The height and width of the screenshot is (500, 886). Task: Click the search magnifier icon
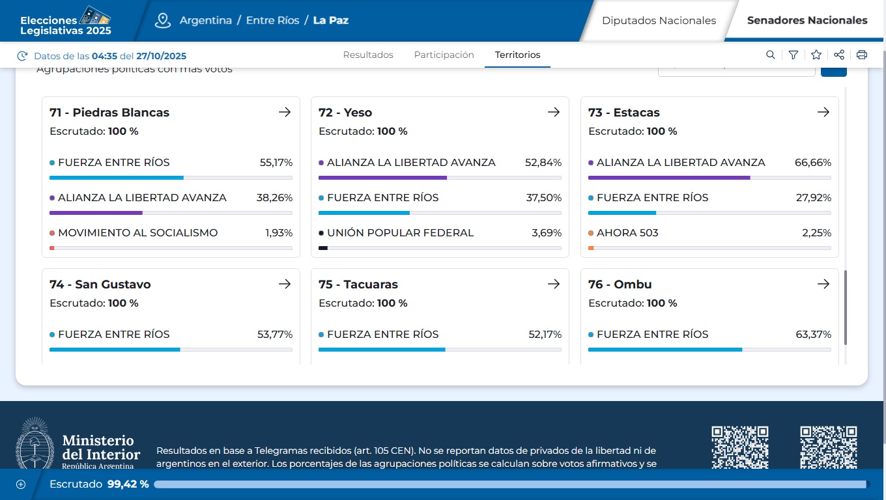(x=771, y=55)
